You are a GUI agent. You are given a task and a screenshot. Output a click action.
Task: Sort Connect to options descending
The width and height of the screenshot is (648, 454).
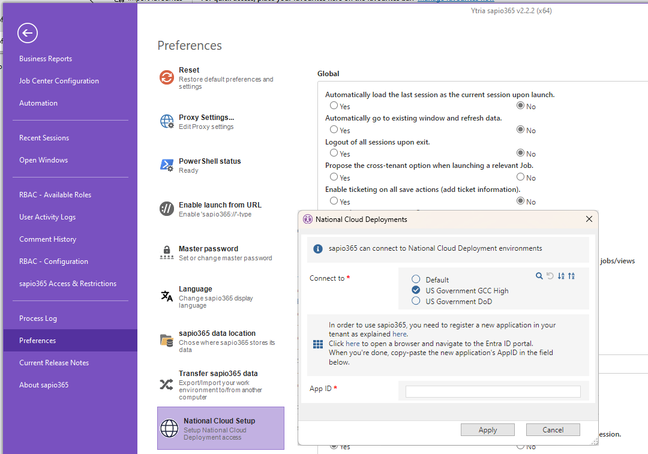click(572, 276)
